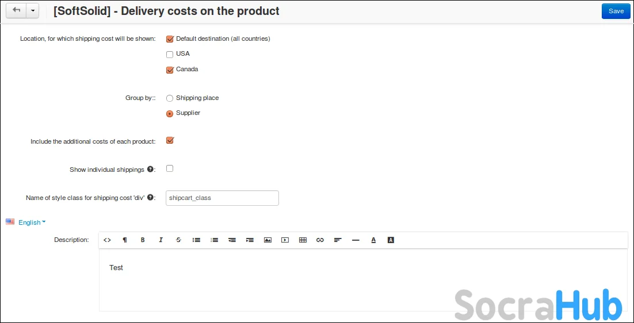Uncheck the Canada location checkbox

coord(170,70)
